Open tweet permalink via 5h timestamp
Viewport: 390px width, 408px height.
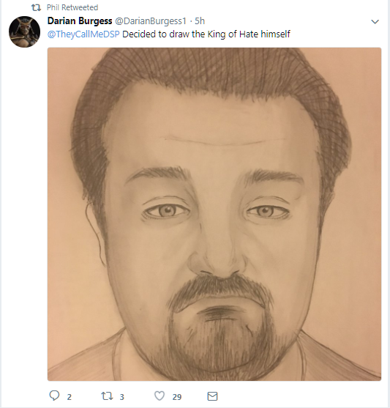pos(200,21)
